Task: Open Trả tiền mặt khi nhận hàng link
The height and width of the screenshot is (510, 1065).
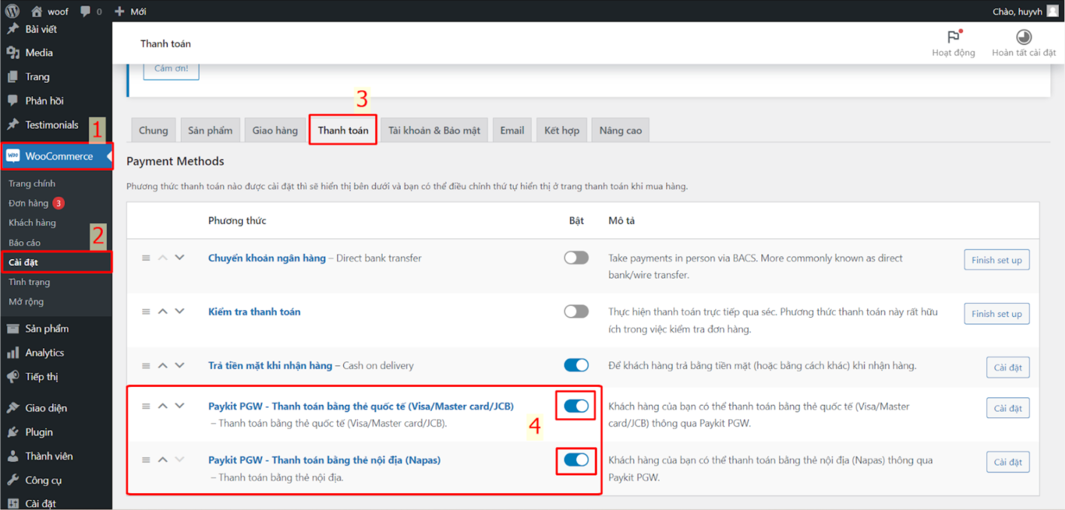Action: 270,365
